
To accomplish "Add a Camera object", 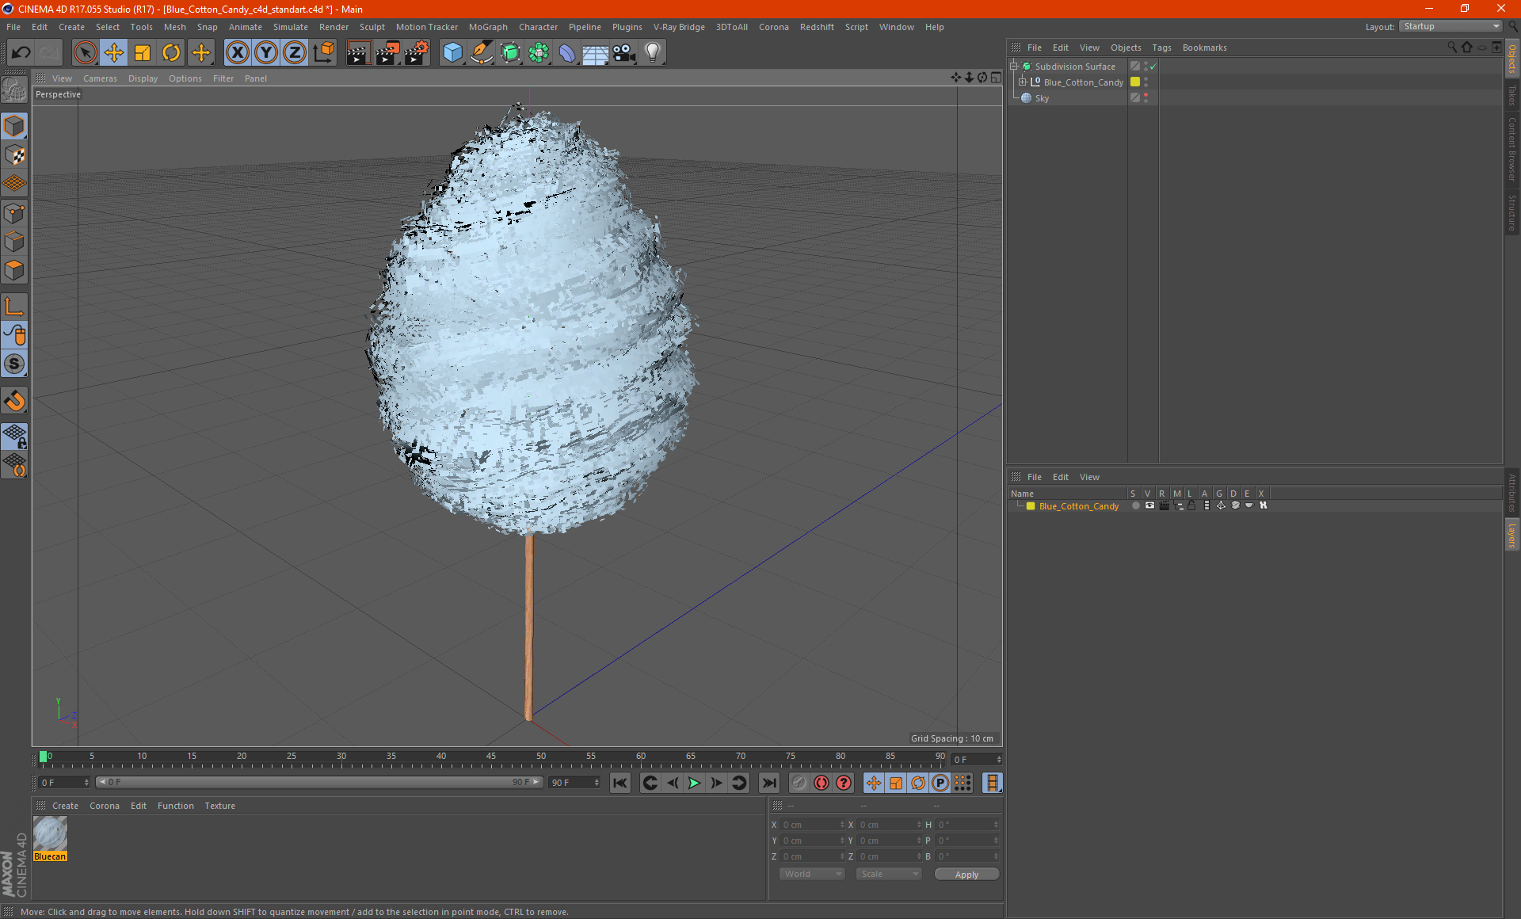I will coord(624,53).
